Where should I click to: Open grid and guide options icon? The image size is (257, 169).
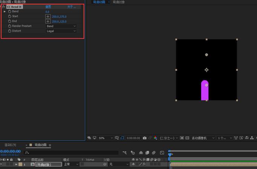(x=117, y=138)
